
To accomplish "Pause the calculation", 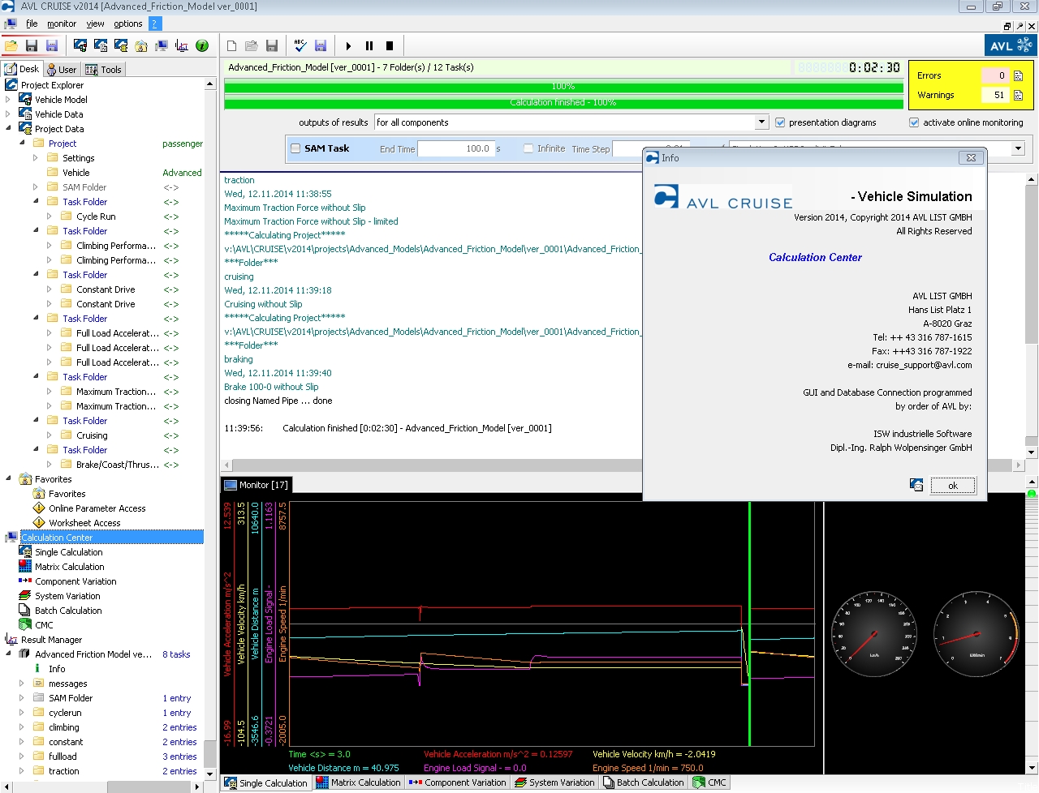I will click(369, 46).
